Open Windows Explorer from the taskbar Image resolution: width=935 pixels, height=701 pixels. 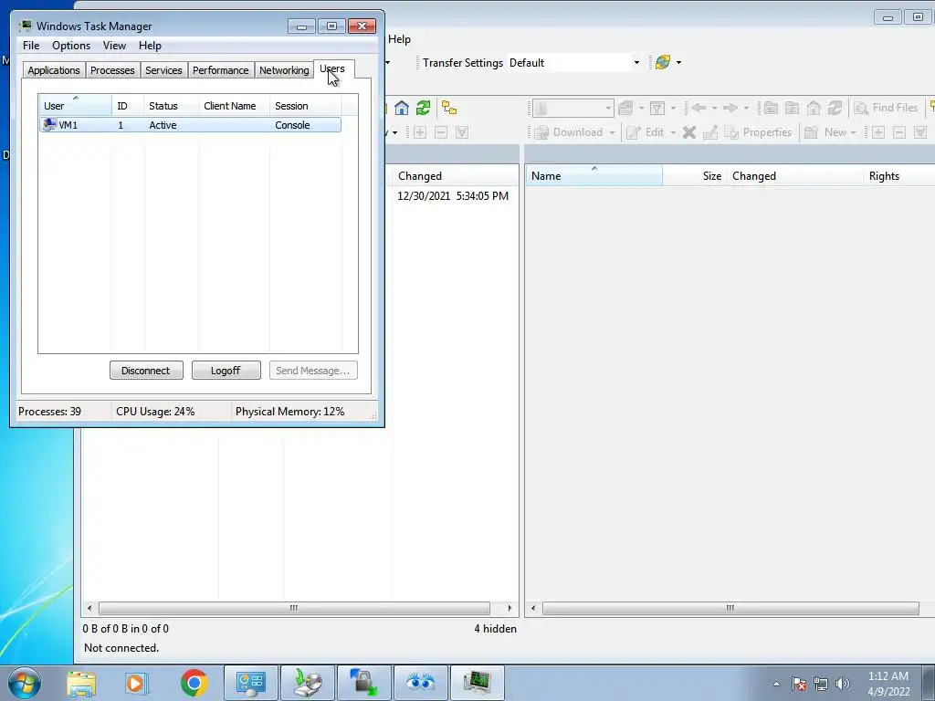coord(81,683)
